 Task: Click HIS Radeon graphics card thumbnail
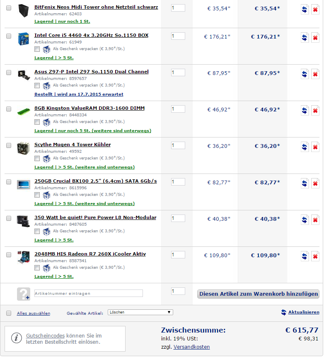pos(24,257)
